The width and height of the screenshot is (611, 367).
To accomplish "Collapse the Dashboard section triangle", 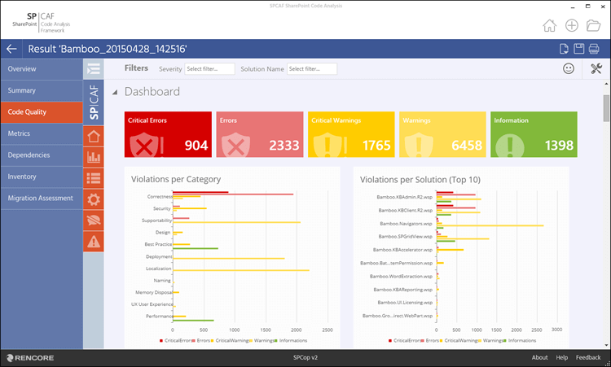I will (x=115, y=92).
